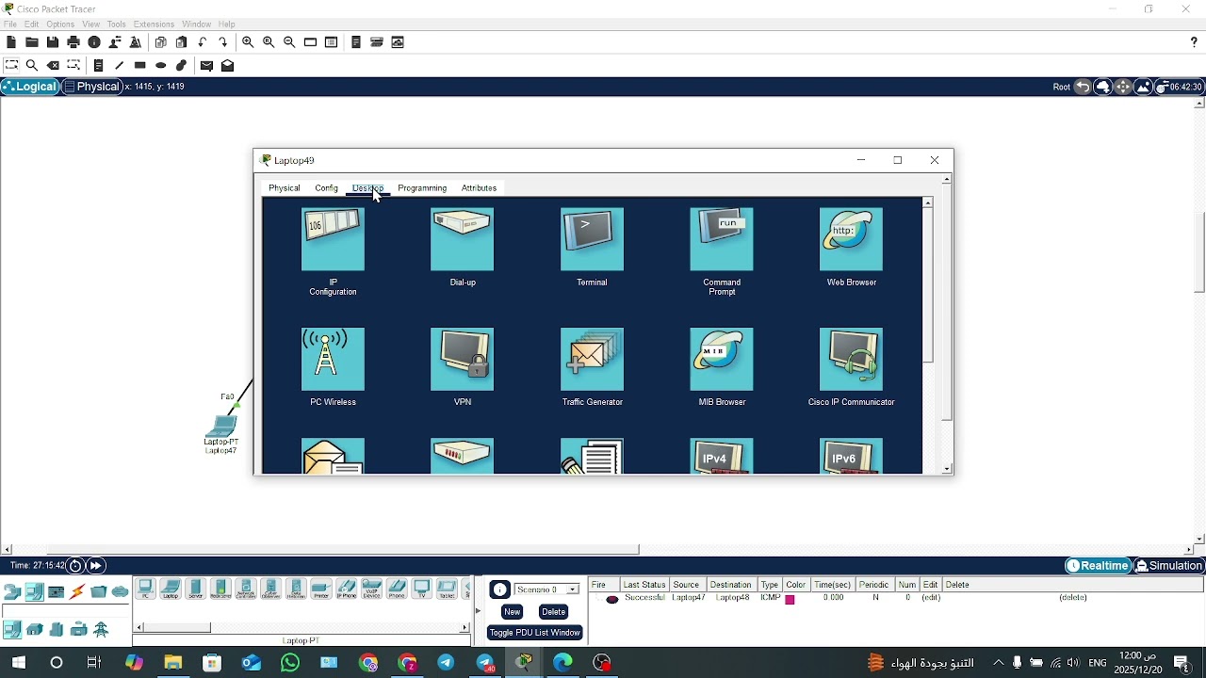
Task: Click Toggle PDU List Window button
Action: tap(535, 633)
